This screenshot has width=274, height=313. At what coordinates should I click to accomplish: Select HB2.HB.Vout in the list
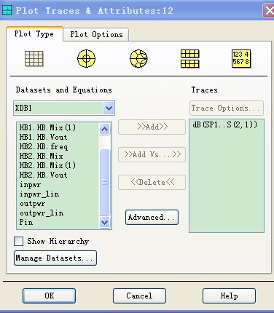[43, 175]
